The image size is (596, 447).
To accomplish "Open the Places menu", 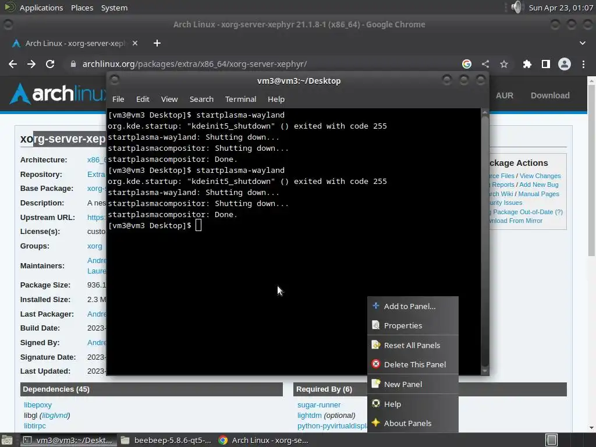I will (x=82, y=8).
